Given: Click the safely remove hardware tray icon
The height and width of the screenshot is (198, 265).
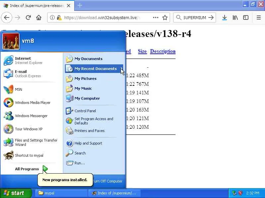Looking at the screenshot, I should tap(234, 193).
